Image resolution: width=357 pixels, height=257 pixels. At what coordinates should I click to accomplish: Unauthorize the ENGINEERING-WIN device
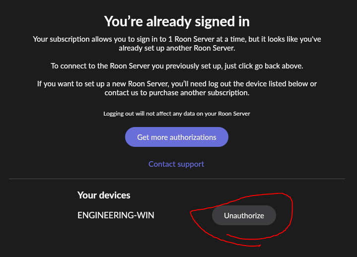point(244,215)
